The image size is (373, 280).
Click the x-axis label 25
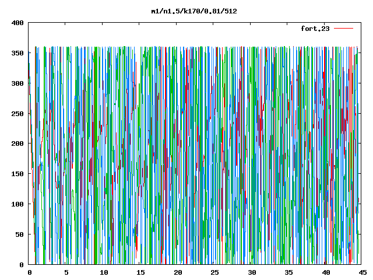pos(214,272)
